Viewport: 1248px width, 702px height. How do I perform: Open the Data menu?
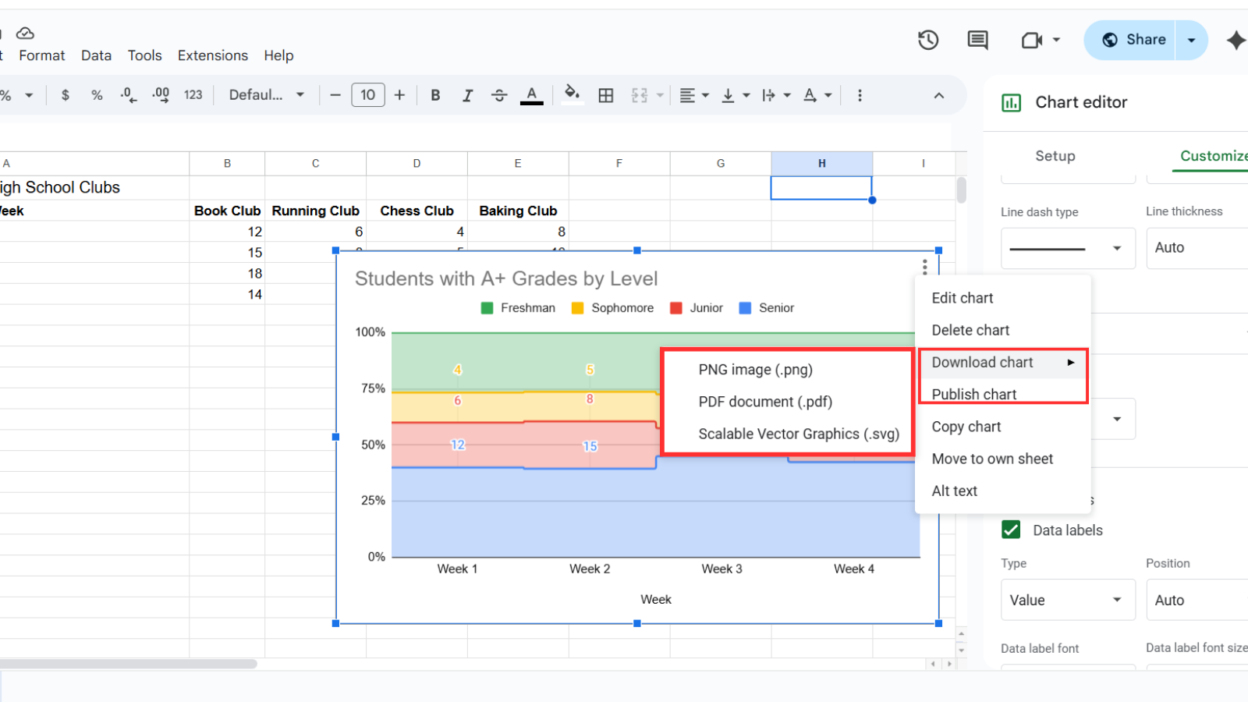pos(96,55)
